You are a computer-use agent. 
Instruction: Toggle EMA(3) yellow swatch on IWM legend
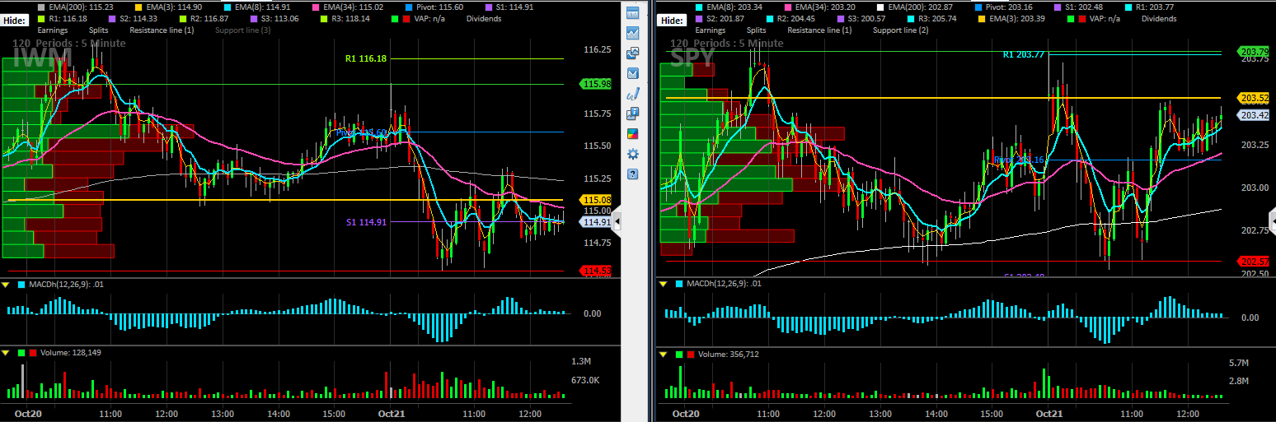coord(138,7)
